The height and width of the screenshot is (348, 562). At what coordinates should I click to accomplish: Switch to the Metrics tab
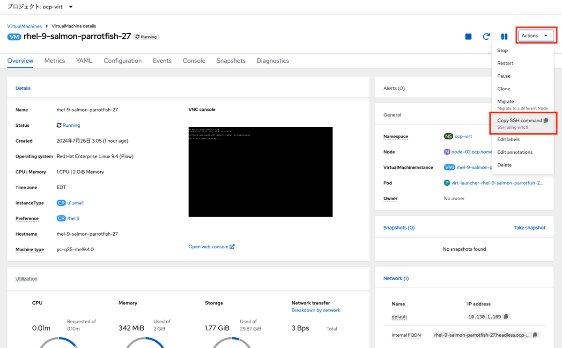pos(55,61)
